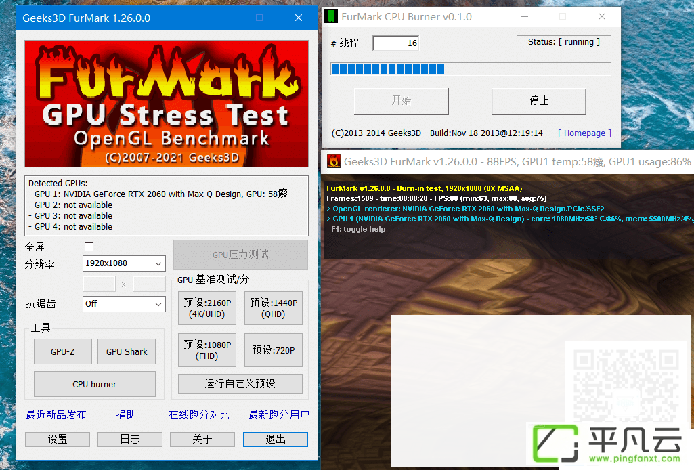Open the Homepage link in CPU Burner
This screenshot has height=470, width=694.
point(584,133)
